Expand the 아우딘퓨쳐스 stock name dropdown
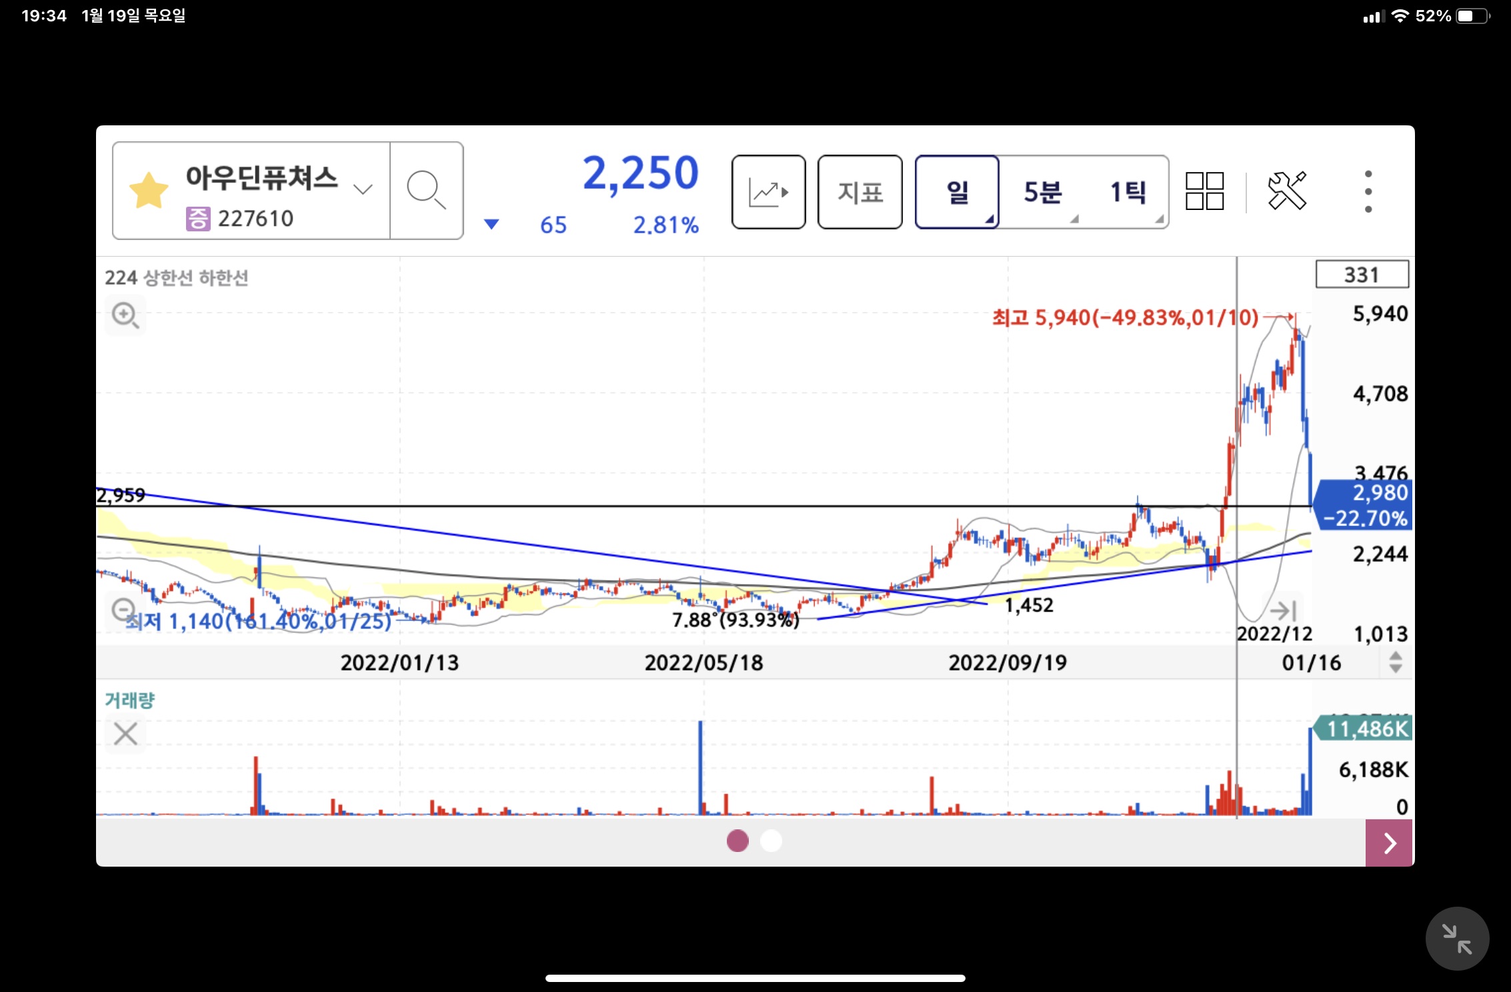 click(363, 189)
